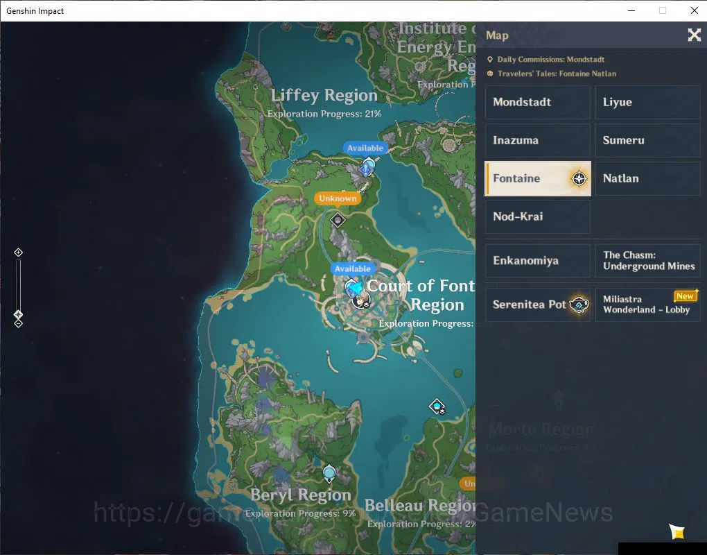Image resolution: width=707 pixels, height=555 pixels.
Task: Click the New badge on Miliastra Wonderland
Action: click(x=685, y=296)
